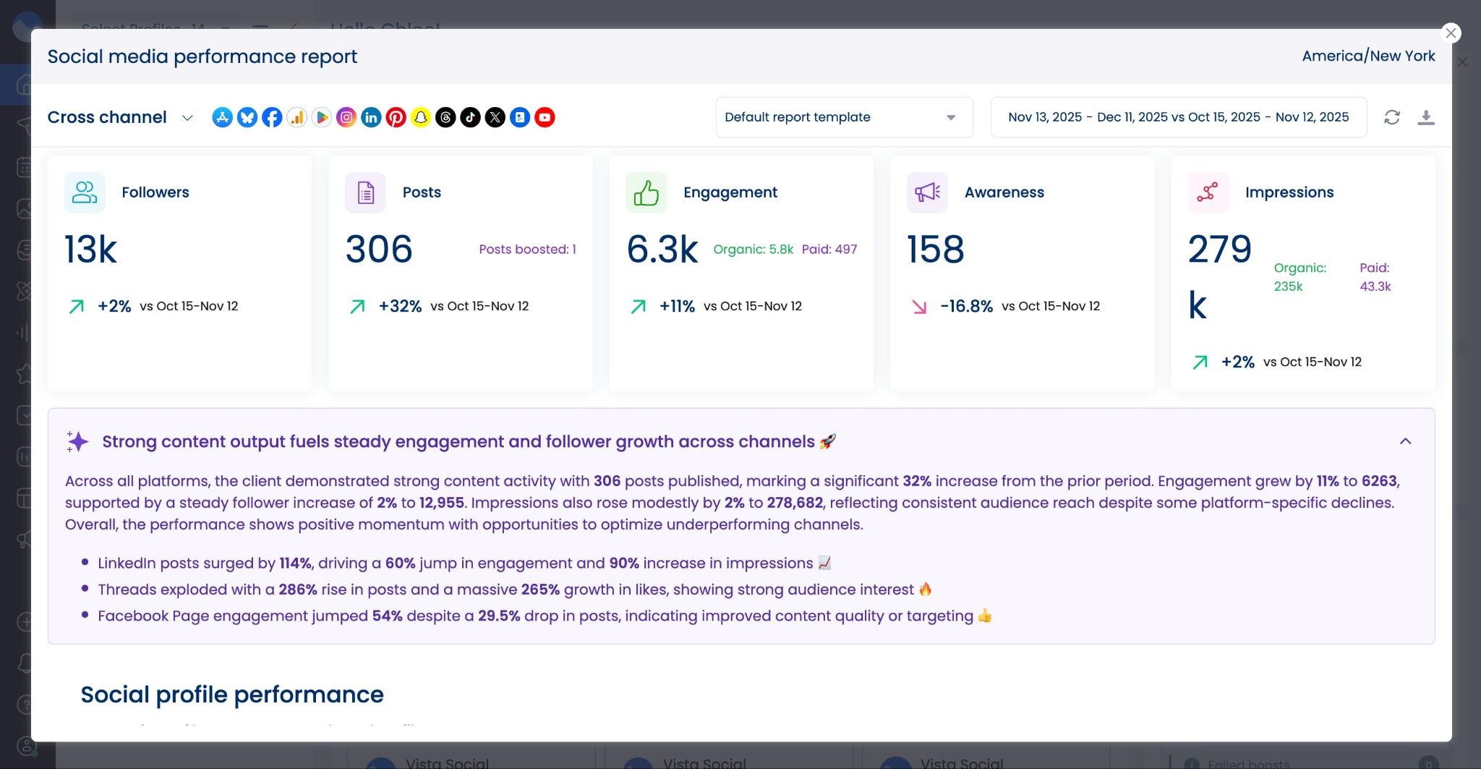Refresh the report data

point(1392,117)
